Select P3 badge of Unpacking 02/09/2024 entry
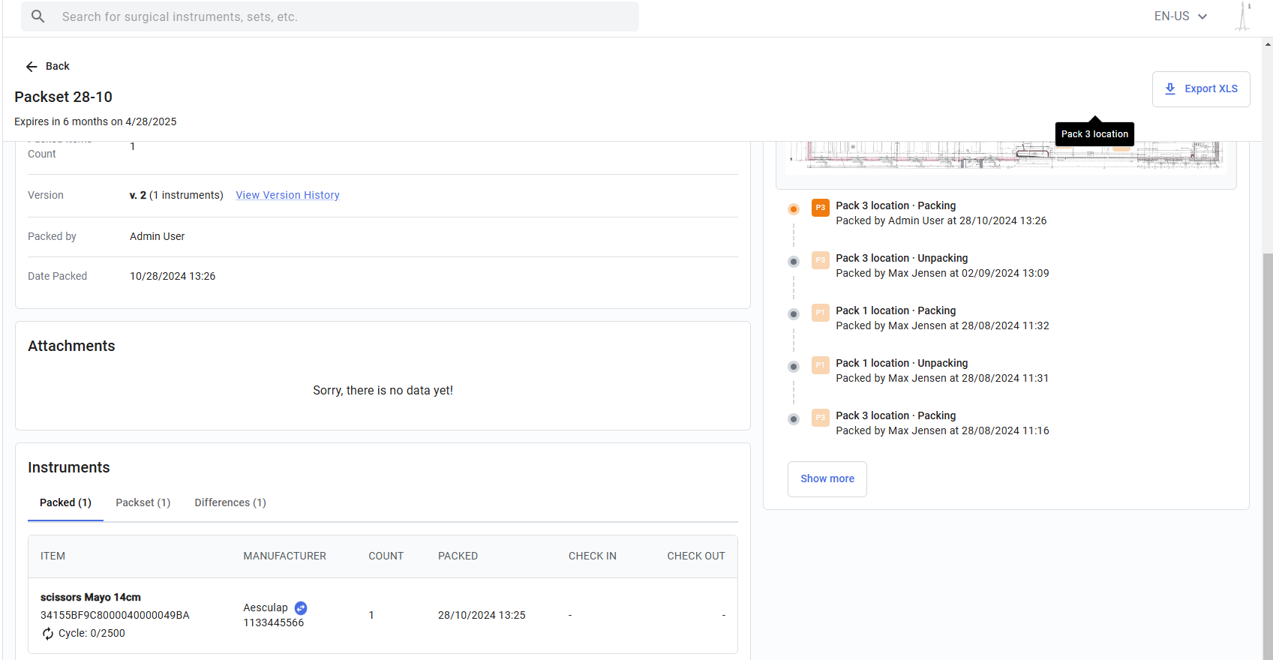This screenshot has width=1273, height=660. (x=821, y=260)
